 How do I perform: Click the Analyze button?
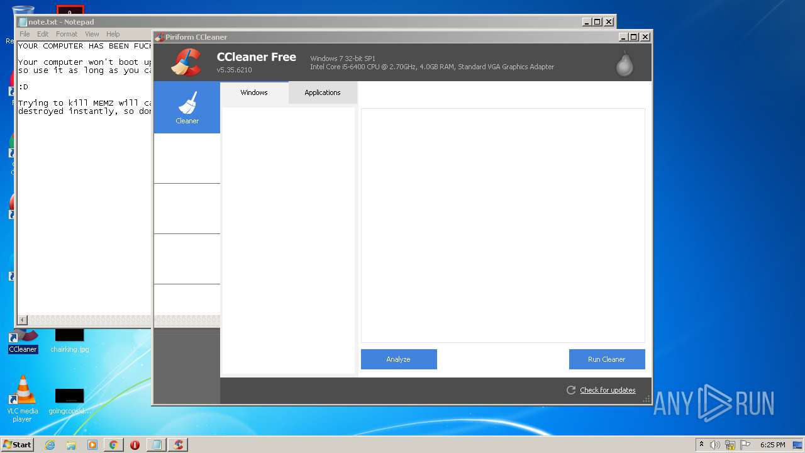[399, 359]
